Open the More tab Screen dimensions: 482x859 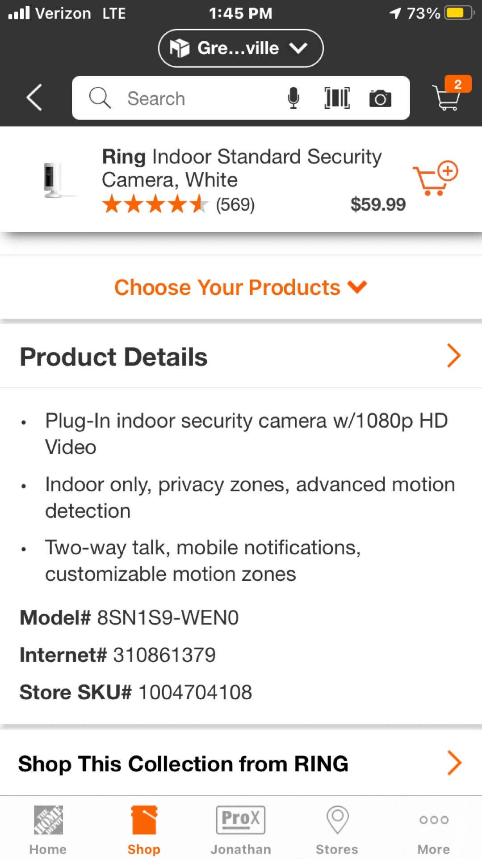tap(433, 829)
